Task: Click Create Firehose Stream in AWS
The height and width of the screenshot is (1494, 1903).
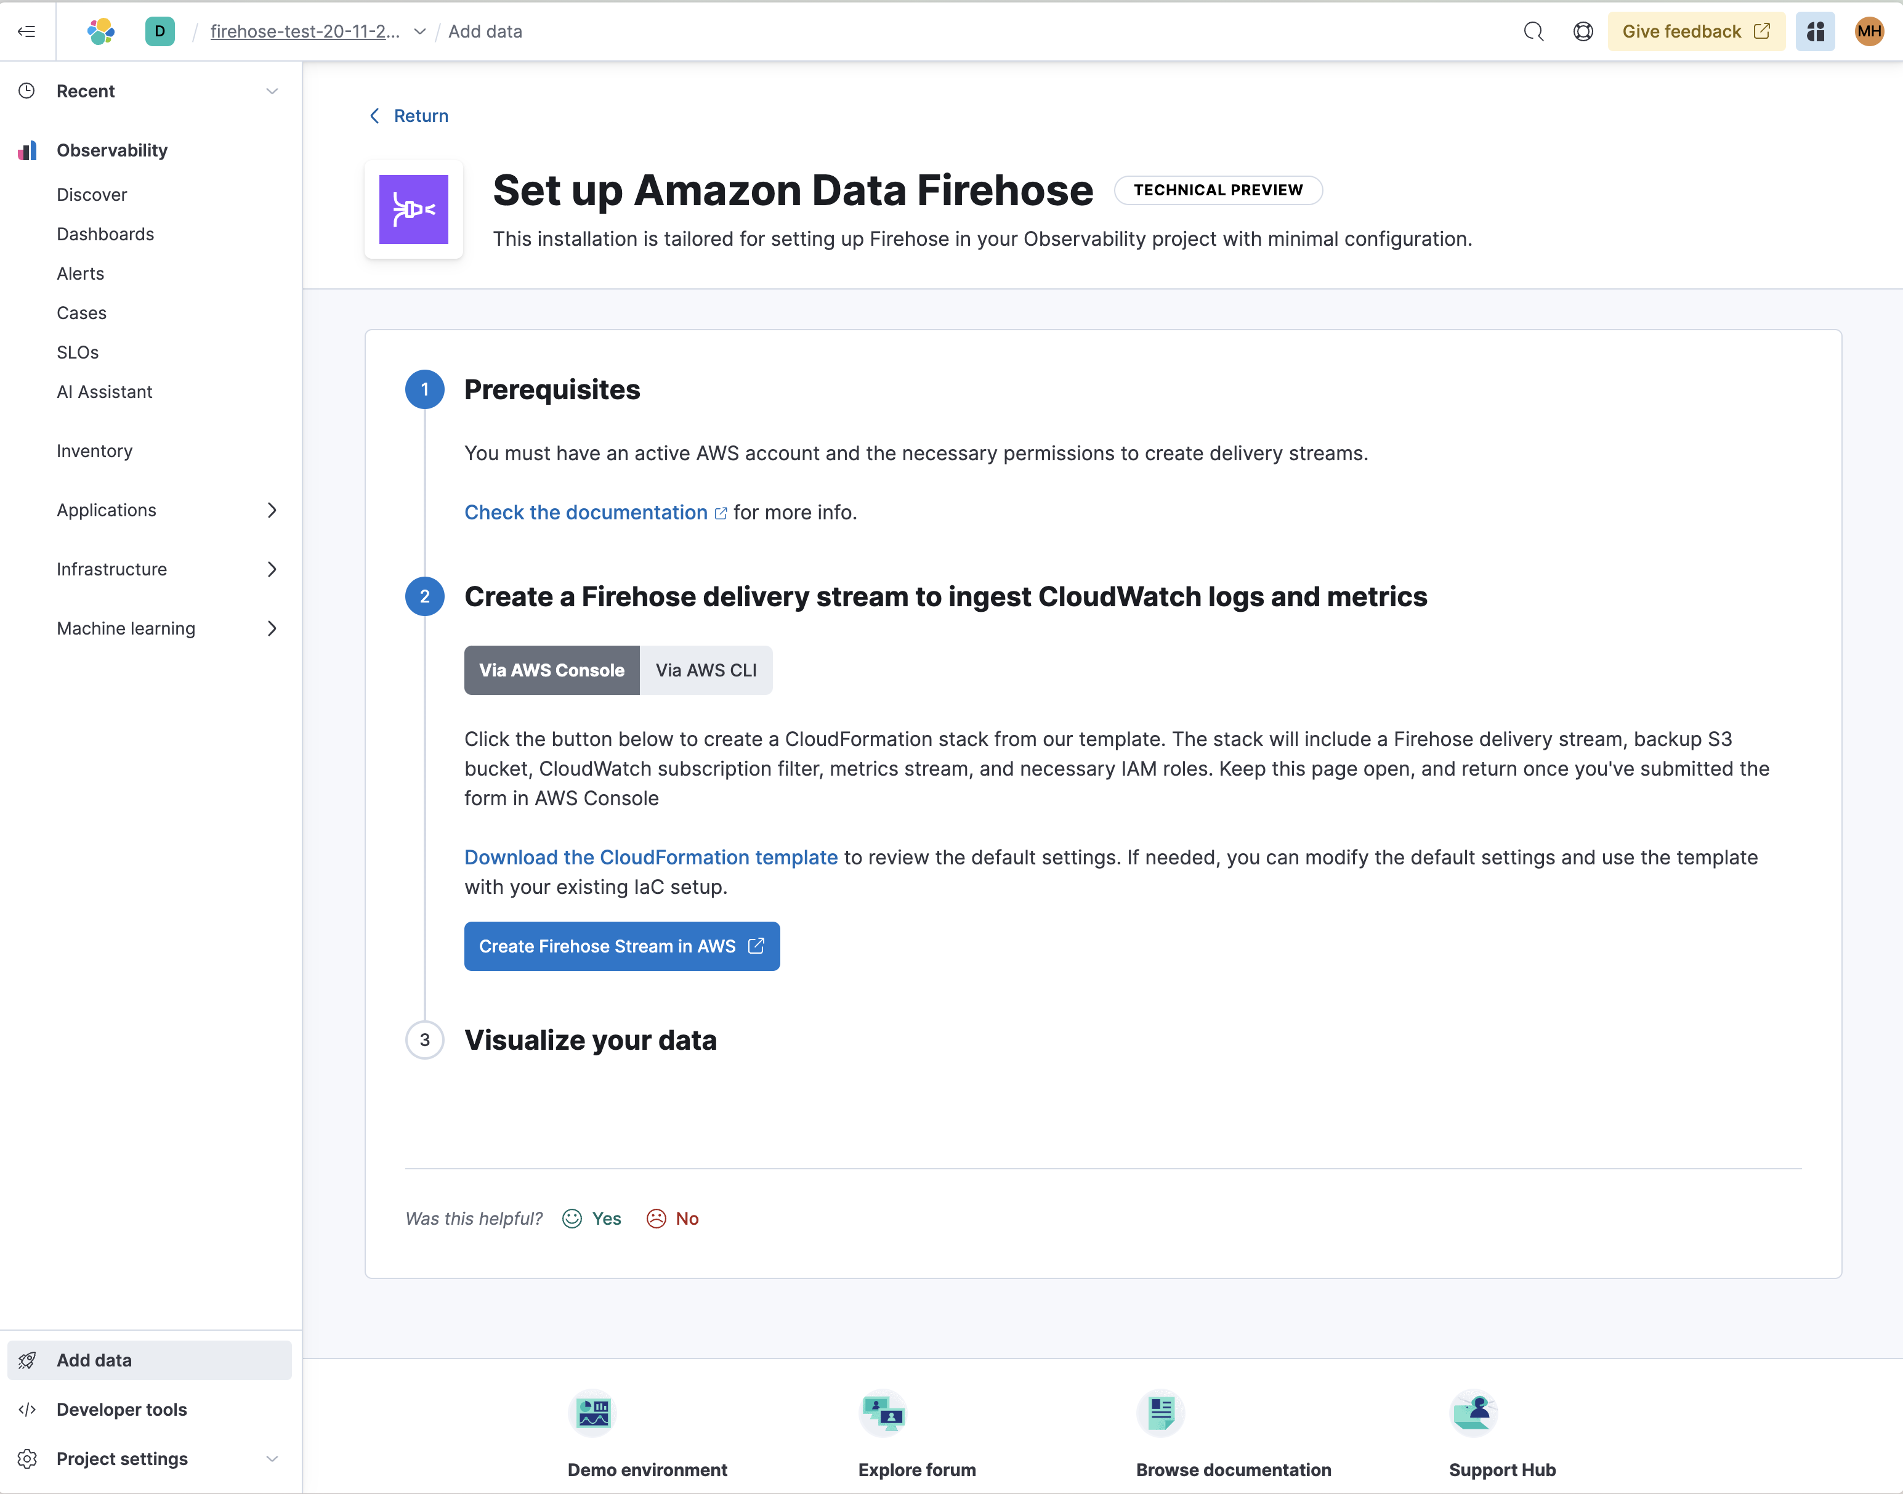Action: click(621, 946)
